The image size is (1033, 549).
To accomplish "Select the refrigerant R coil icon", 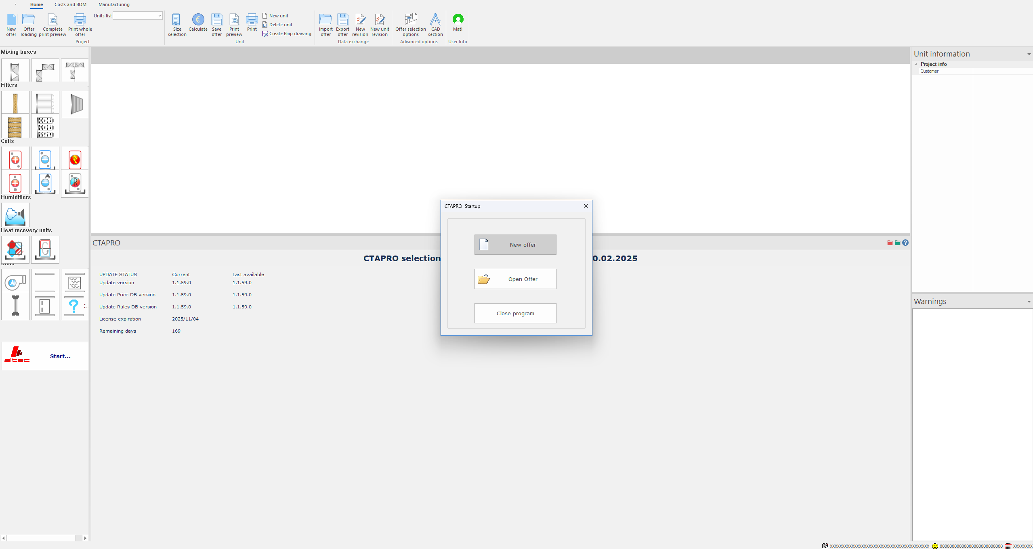I will click(x=75, y=183).
